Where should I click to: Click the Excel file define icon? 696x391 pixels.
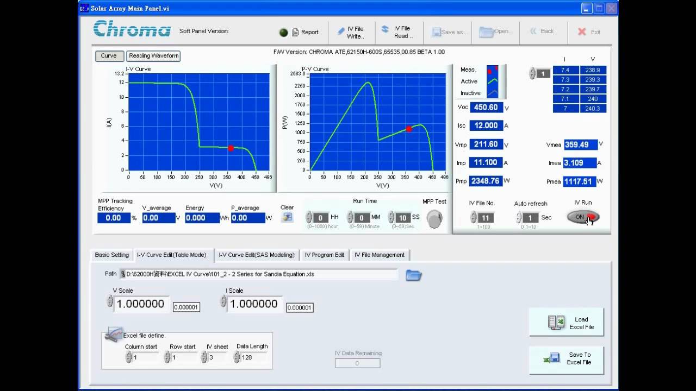(113, 334)
